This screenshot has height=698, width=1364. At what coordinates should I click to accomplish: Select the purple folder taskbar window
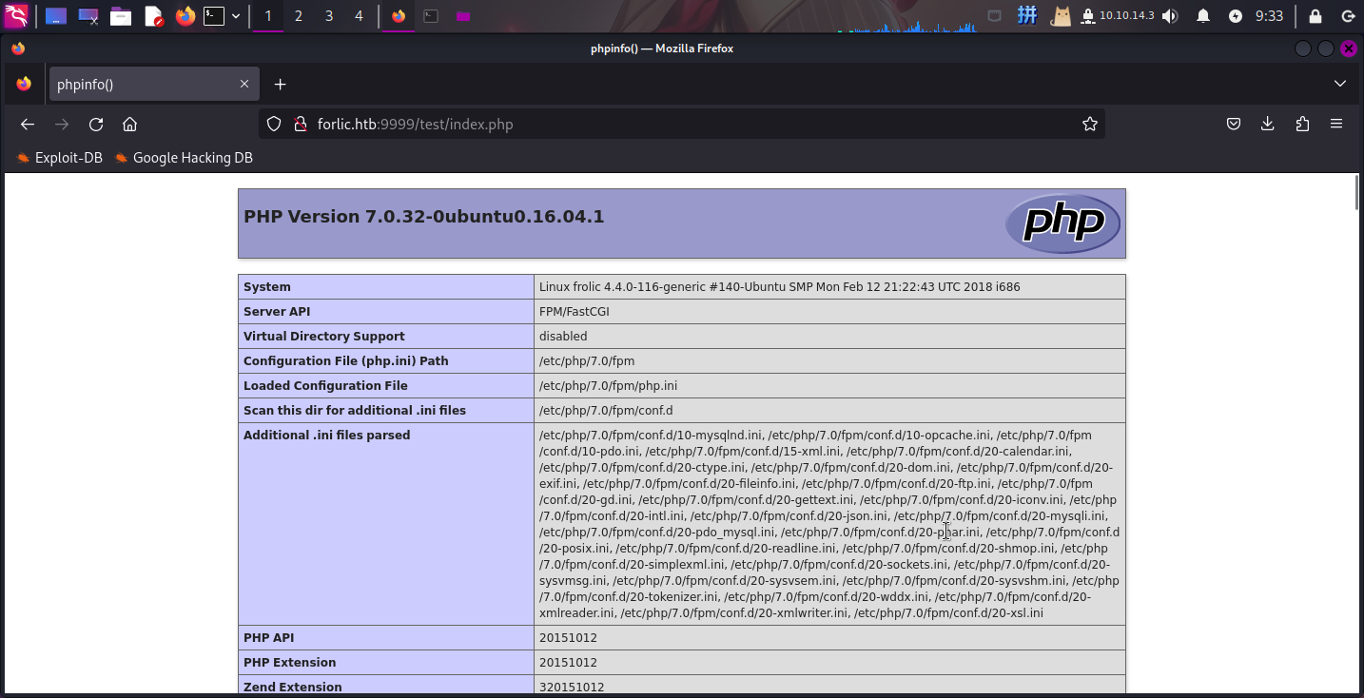click(x=463, y=16)
